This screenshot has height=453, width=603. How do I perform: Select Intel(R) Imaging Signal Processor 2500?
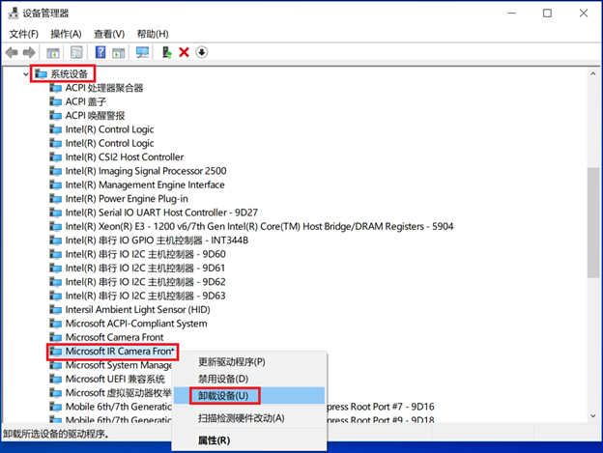[x=146, y=171]
